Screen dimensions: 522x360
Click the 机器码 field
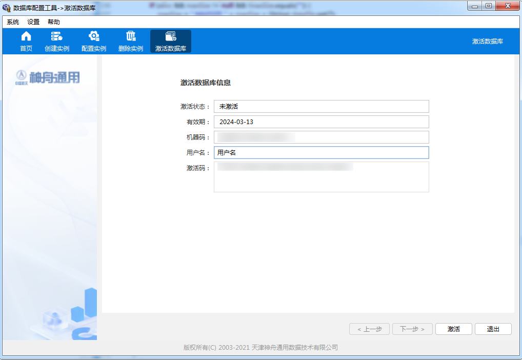[x=321, y=137]
